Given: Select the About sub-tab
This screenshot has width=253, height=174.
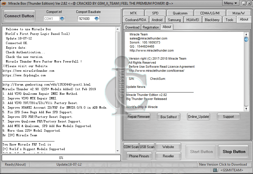Looking at the screenshot, I should (167, 27).
